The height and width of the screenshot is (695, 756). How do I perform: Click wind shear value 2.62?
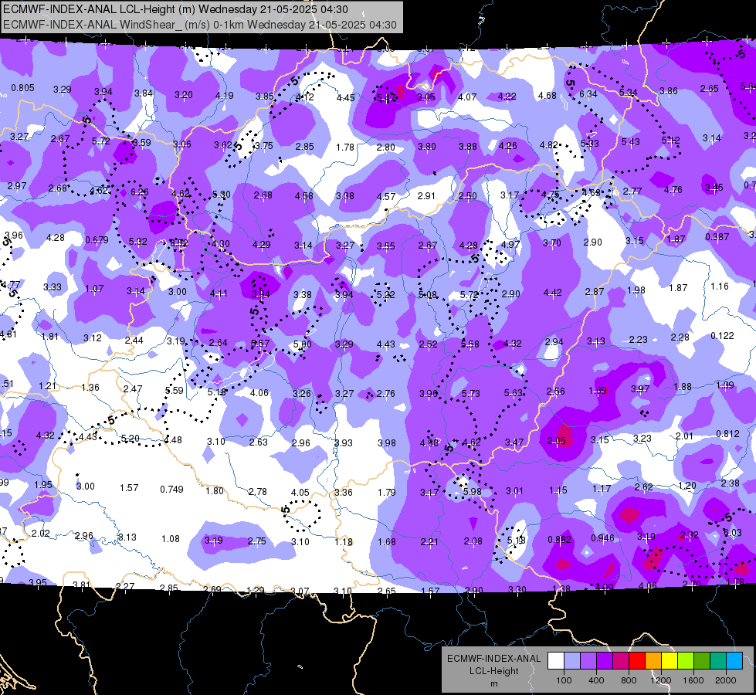(644, 487)
